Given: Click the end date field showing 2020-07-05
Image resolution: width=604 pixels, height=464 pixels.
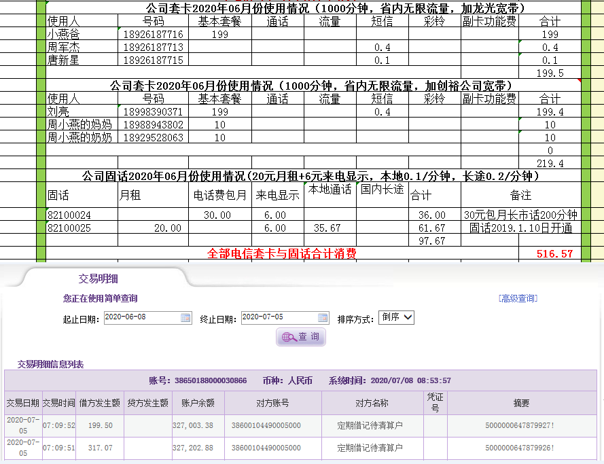Looking at the screenshot, I should (278, 318).
